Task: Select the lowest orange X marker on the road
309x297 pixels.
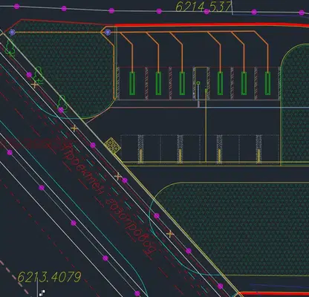Action: point(170,234)
